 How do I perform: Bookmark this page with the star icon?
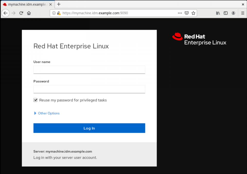point(193,13)
